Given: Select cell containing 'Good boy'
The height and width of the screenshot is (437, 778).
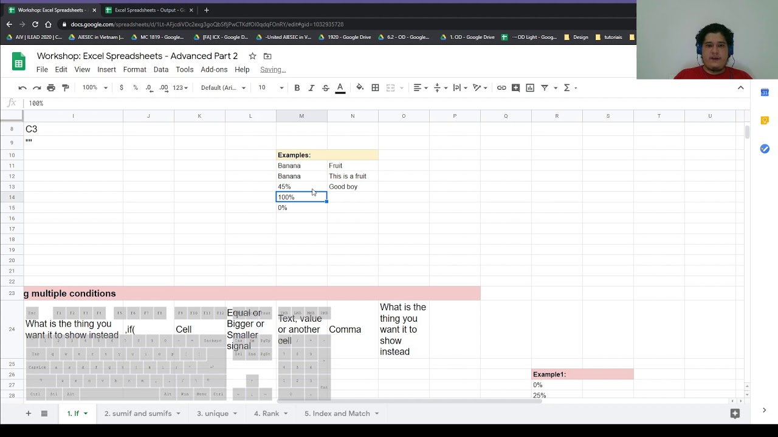Looking at the screenshot, I should [353, 187].
